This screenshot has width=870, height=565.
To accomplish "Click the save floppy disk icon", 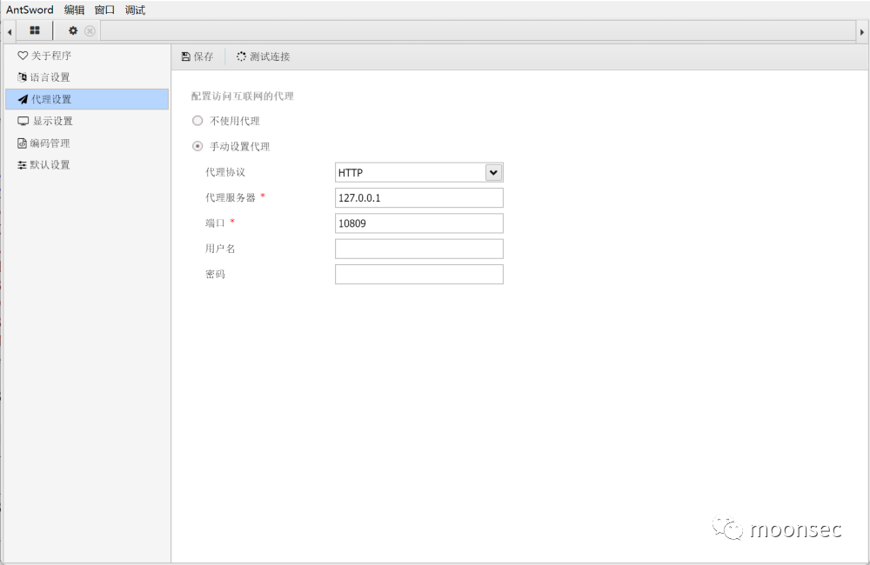I will (x=186, y=56).
